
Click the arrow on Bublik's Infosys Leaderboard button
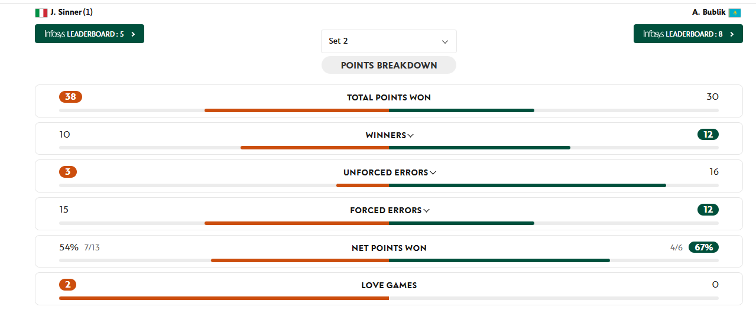pos(732,34)
